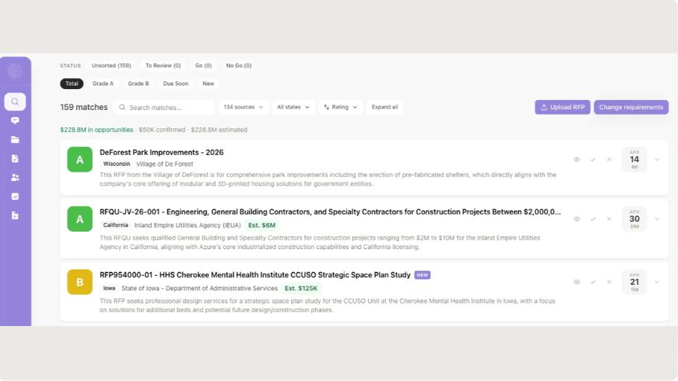Image resolution: width=678 pixels, height=381 pixels.
Task: Select the To Review (0) status tab
Action: pyautogui.click(x=163, y=66)
